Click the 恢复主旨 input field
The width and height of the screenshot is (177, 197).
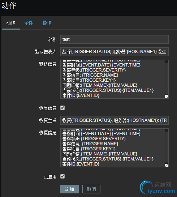115,120
